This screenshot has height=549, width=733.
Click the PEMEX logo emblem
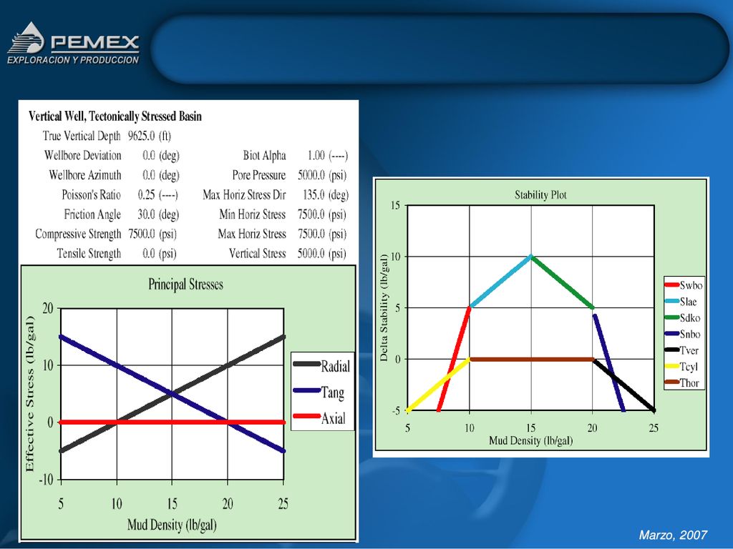coord(26,37)
